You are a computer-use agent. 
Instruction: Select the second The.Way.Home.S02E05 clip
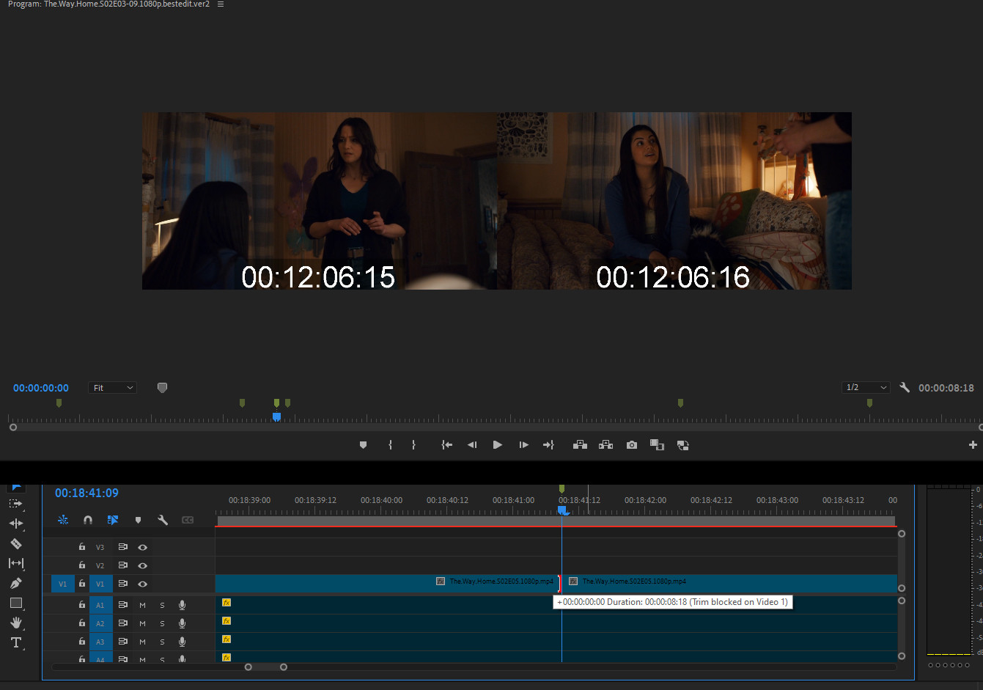point(729,584)
